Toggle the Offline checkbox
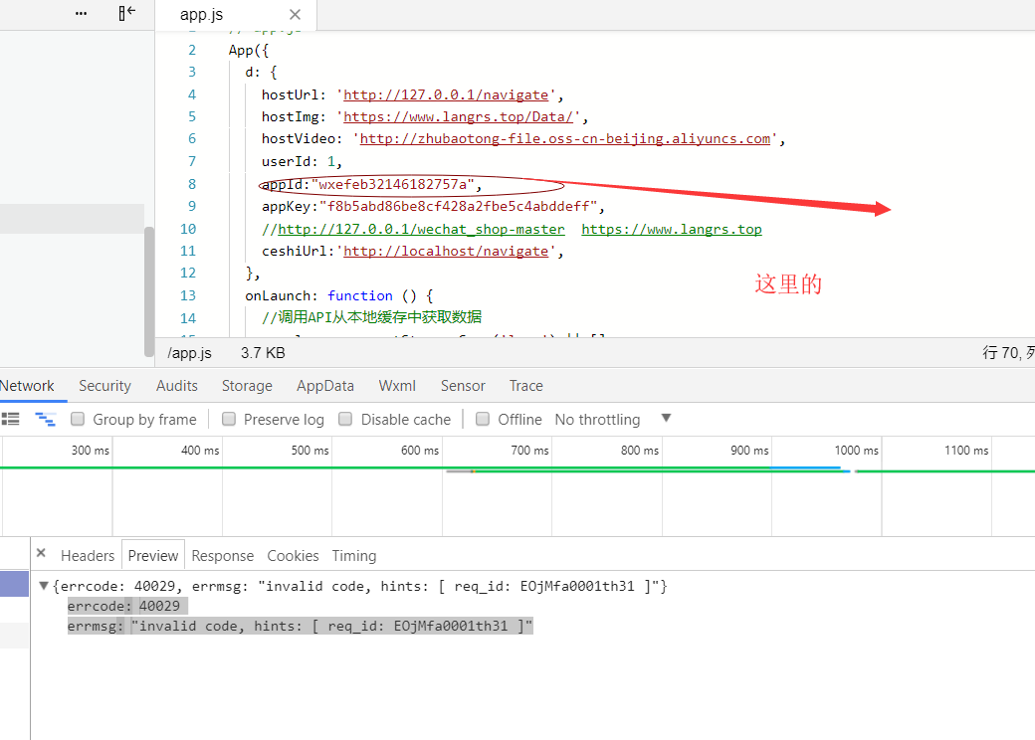The image size is (1035, 740). click(483, 419)
